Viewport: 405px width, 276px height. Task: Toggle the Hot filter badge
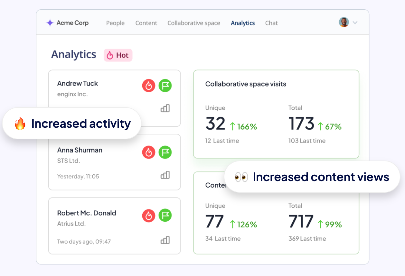(x=118, y=55)
